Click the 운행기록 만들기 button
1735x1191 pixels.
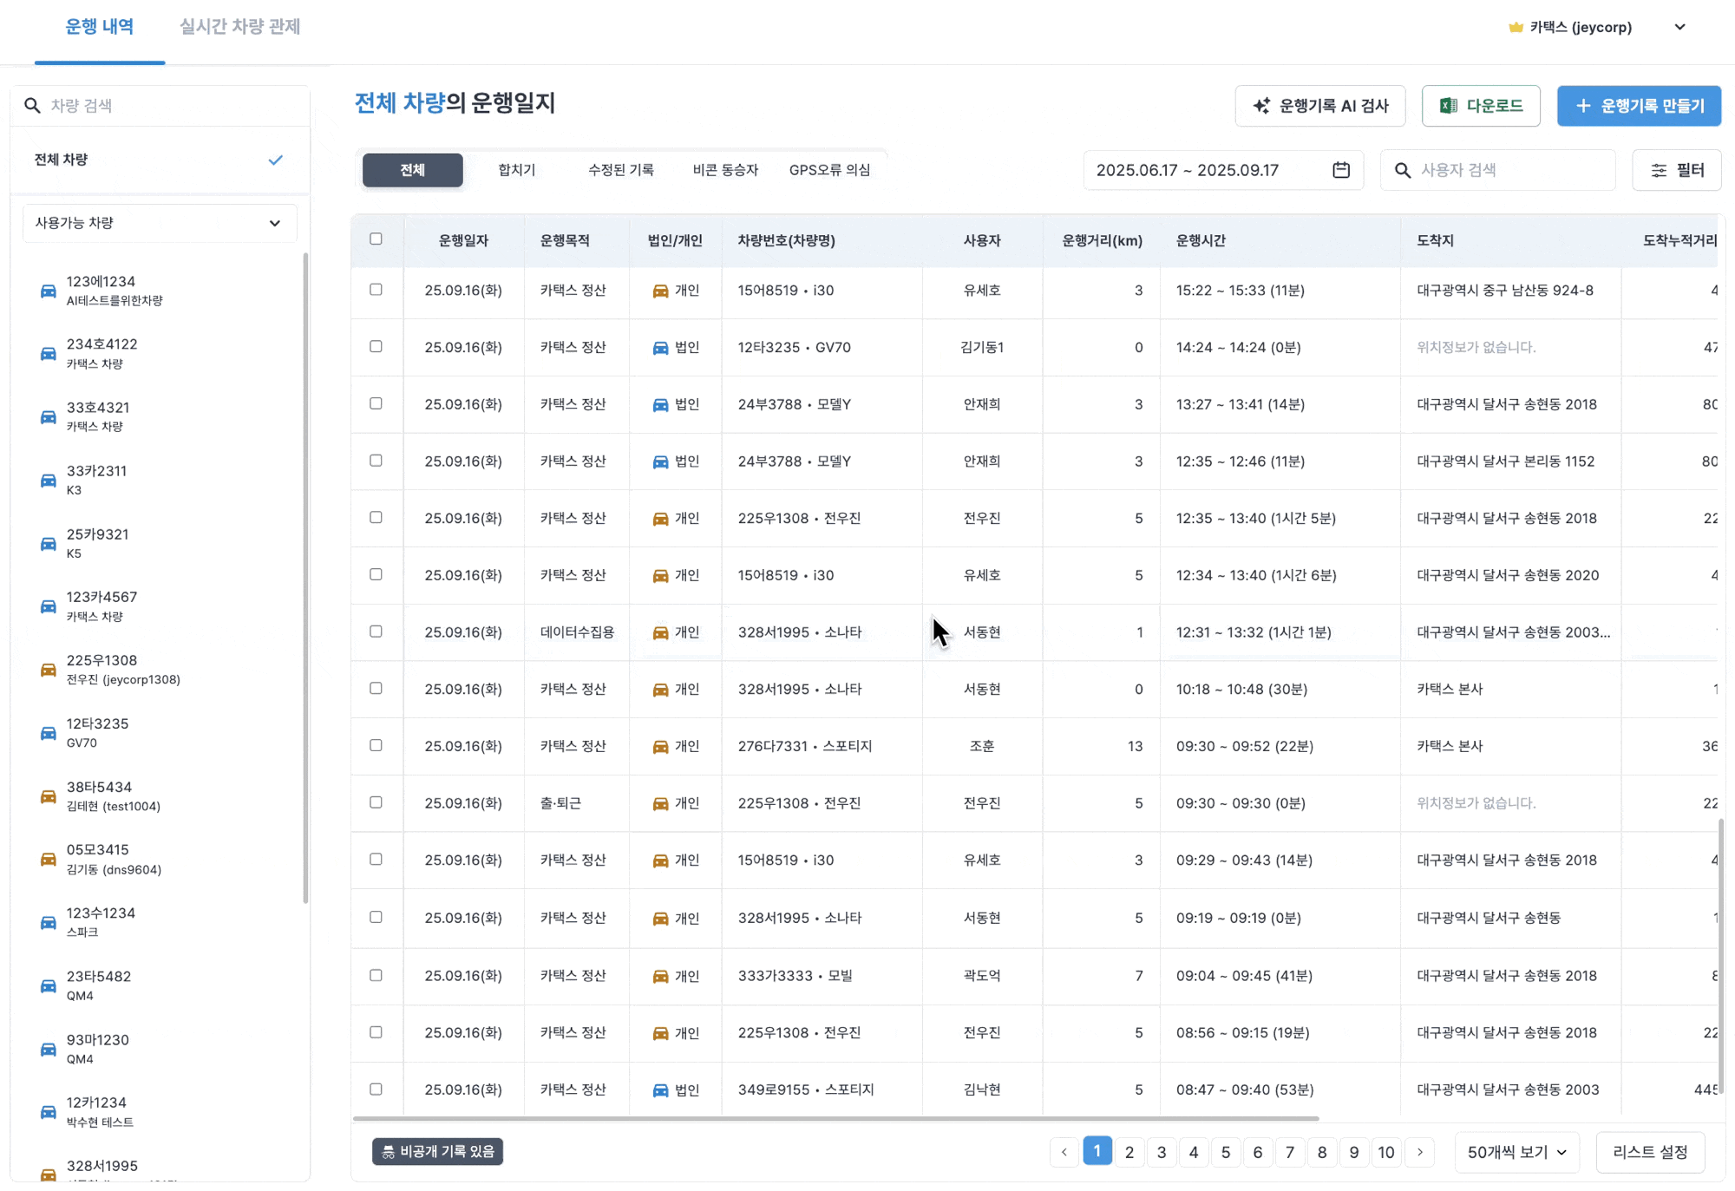[x=1639, y=106]
